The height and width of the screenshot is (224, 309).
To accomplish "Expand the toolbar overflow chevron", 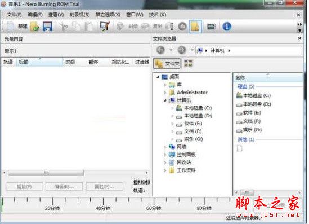I will coord(299,24).
